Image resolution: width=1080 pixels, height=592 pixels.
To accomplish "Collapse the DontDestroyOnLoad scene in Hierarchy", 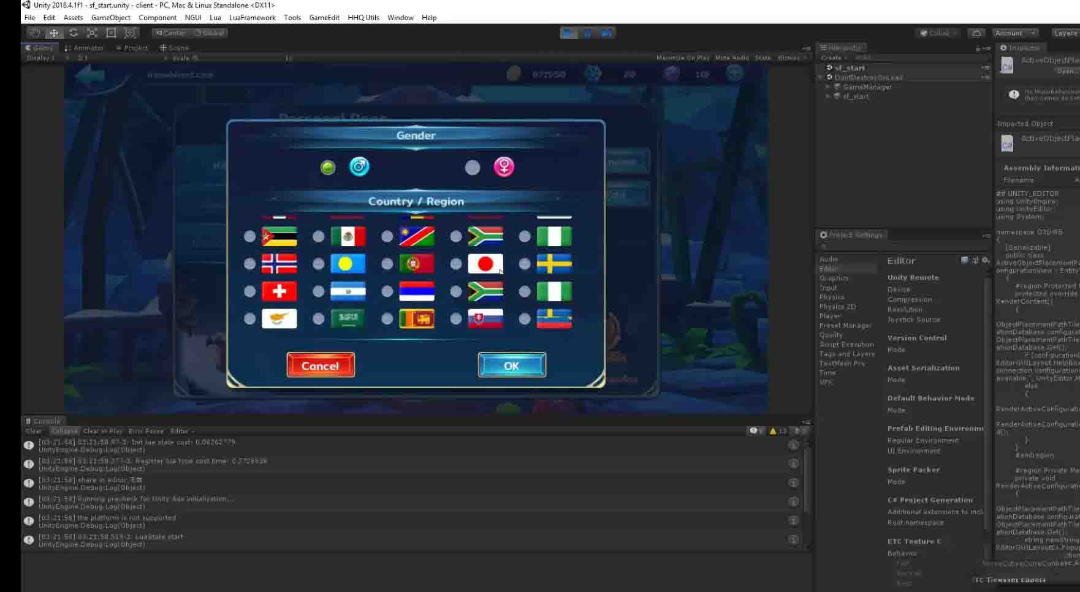I will tap(821, 78).
